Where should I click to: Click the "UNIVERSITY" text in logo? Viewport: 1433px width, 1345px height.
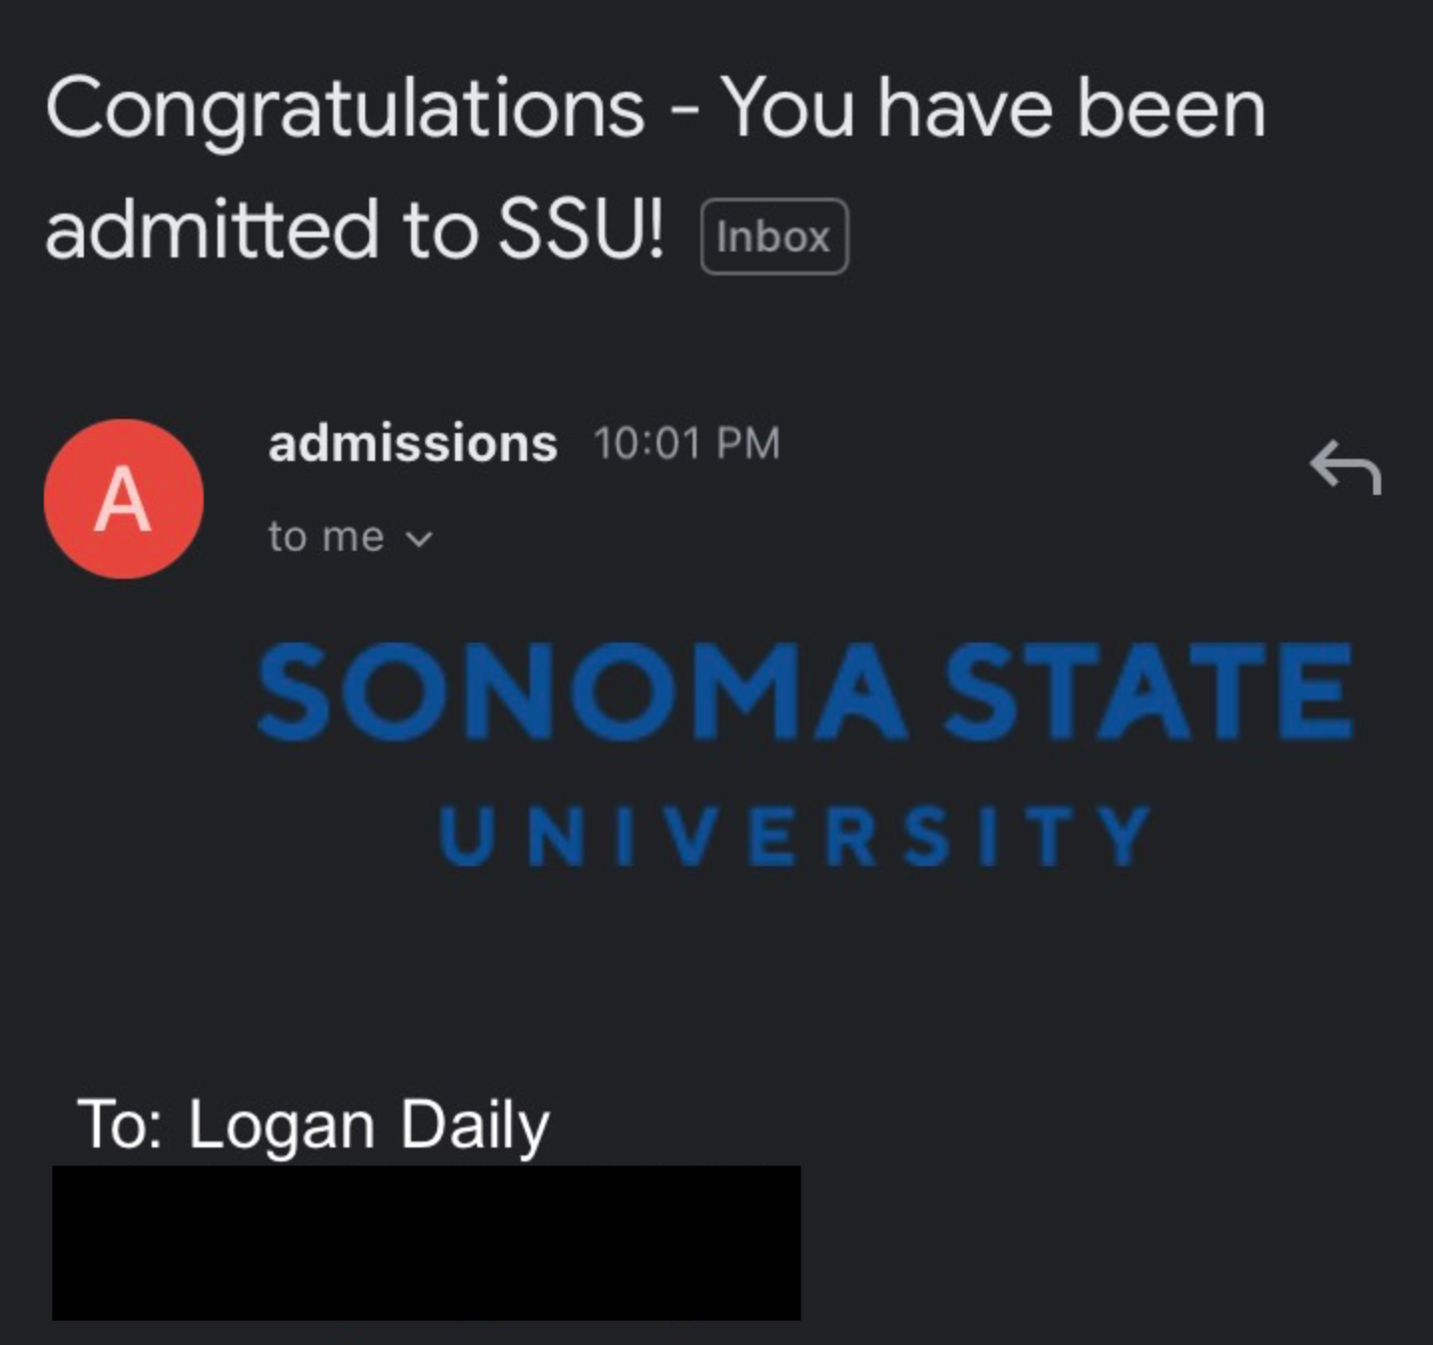795,836
